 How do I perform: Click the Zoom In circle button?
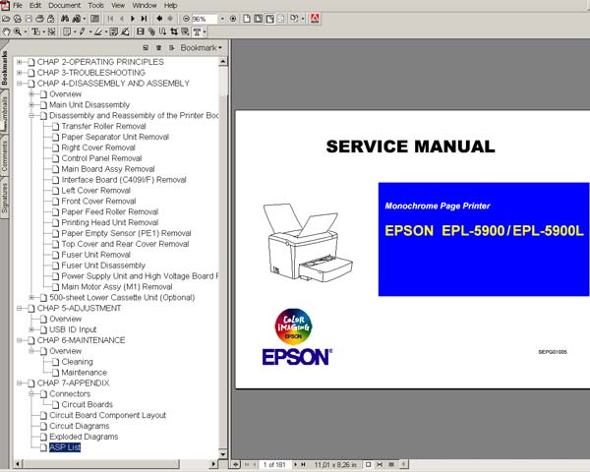[x=233, y=19]
